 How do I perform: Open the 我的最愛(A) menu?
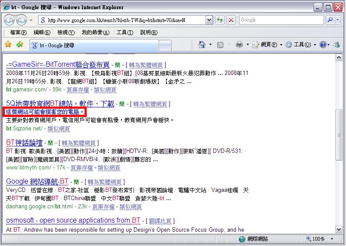[95, 32]
